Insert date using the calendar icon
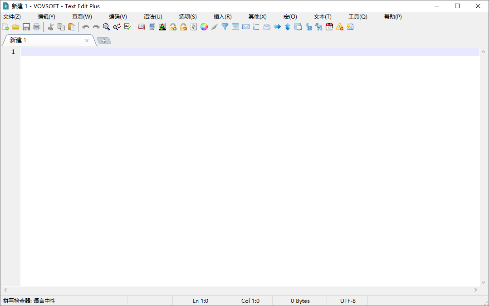This screenshot has width=489, height=306. 329,27
